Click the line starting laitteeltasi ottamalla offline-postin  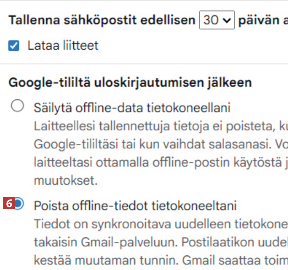pyautogui.click(x=160, y=162)
